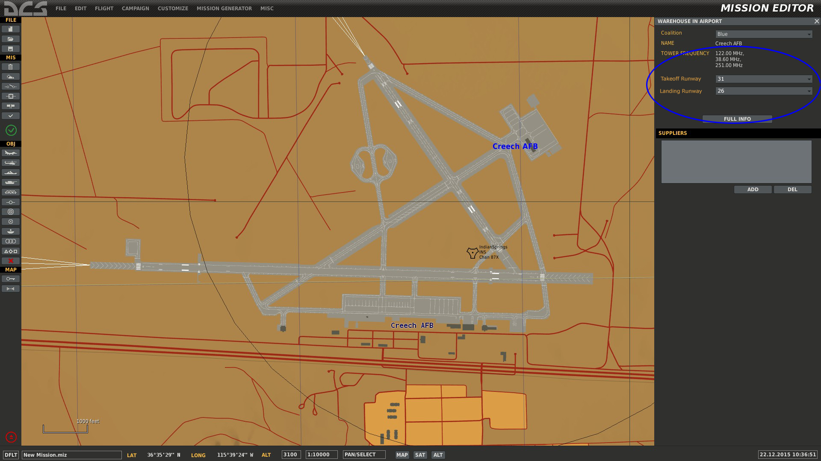Open the PAN/SELECT mode dropdown
821x461 pixels.
tap(364, 455)
